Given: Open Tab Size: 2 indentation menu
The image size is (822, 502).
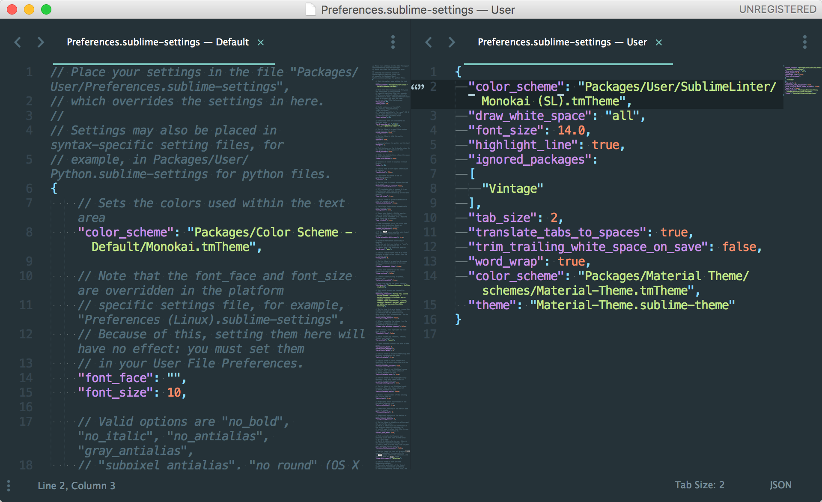Looking at the screenshot, I should pos(700,485).
